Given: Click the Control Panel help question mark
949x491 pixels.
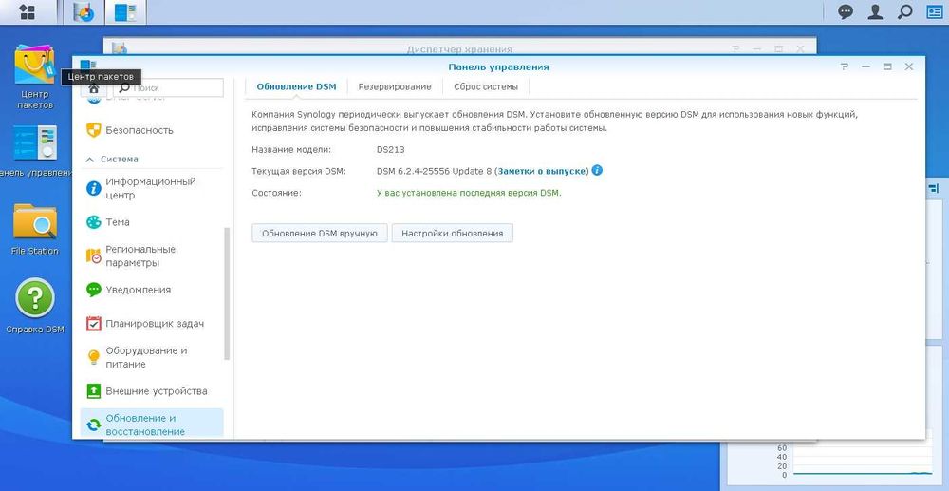Looking at the screenshot, I should click(x=845, y=67).
